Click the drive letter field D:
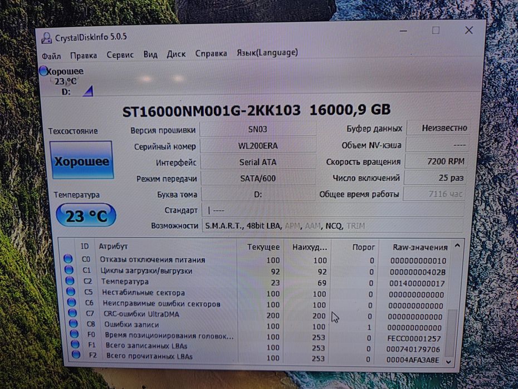The image size is (518, 389). pos(258,195)
